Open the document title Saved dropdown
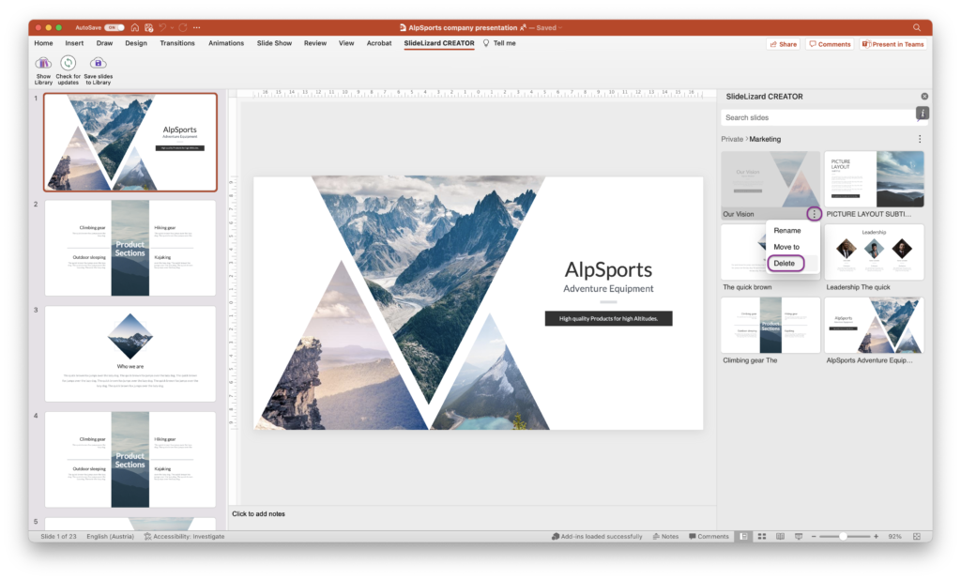The width and height of the screenshot is (961, 580). point(559,27)
